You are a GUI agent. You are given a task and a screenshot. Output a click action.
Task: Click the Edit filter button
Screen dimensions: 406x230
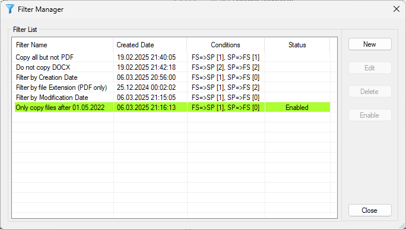click(x=370, y=68)
